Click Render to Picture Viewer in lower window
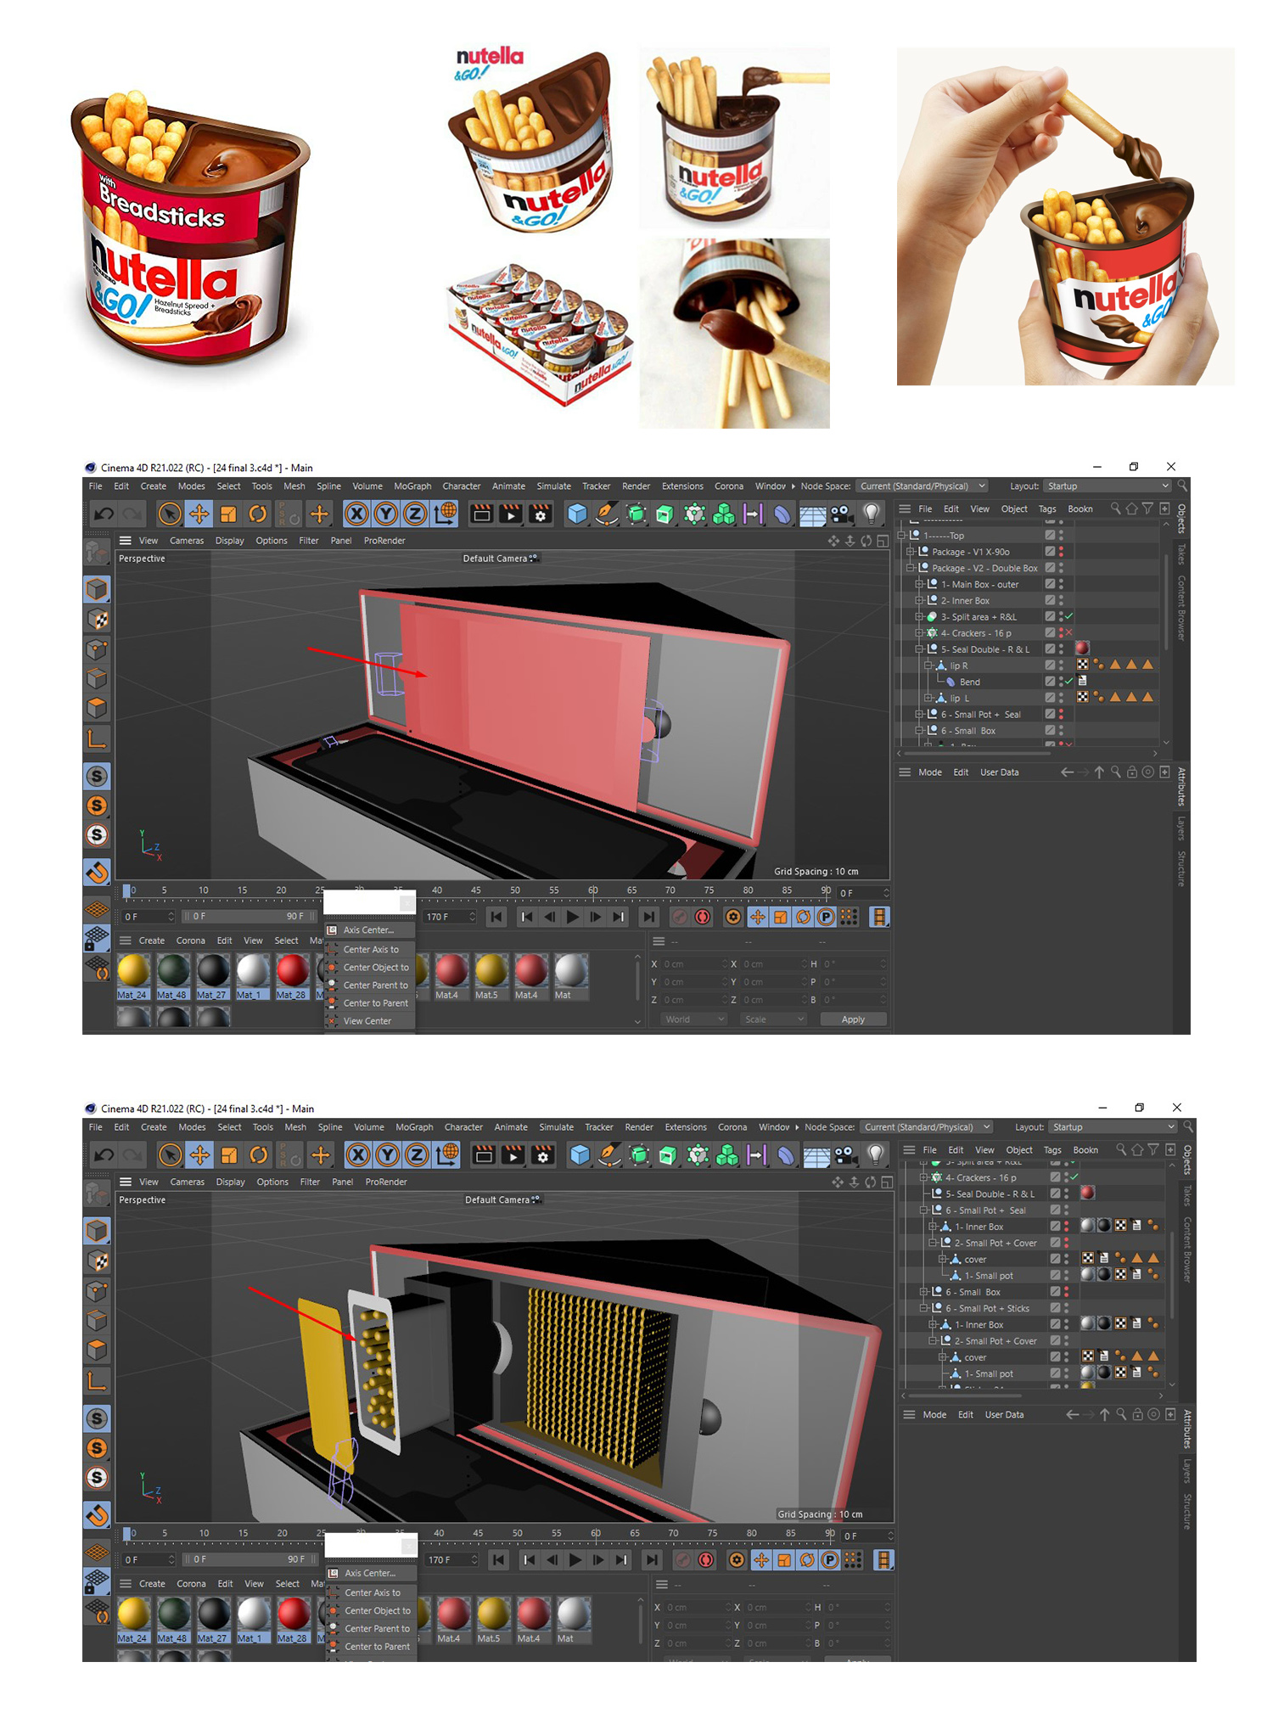1273x1724 pixels. [x=513, y=1154]
